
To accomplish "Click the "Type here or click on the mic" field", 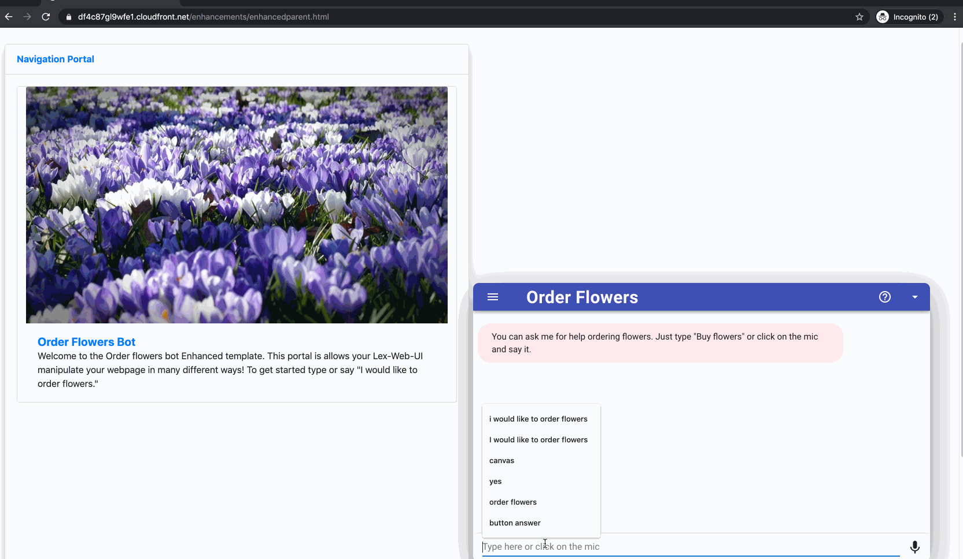I will point(691,546).
